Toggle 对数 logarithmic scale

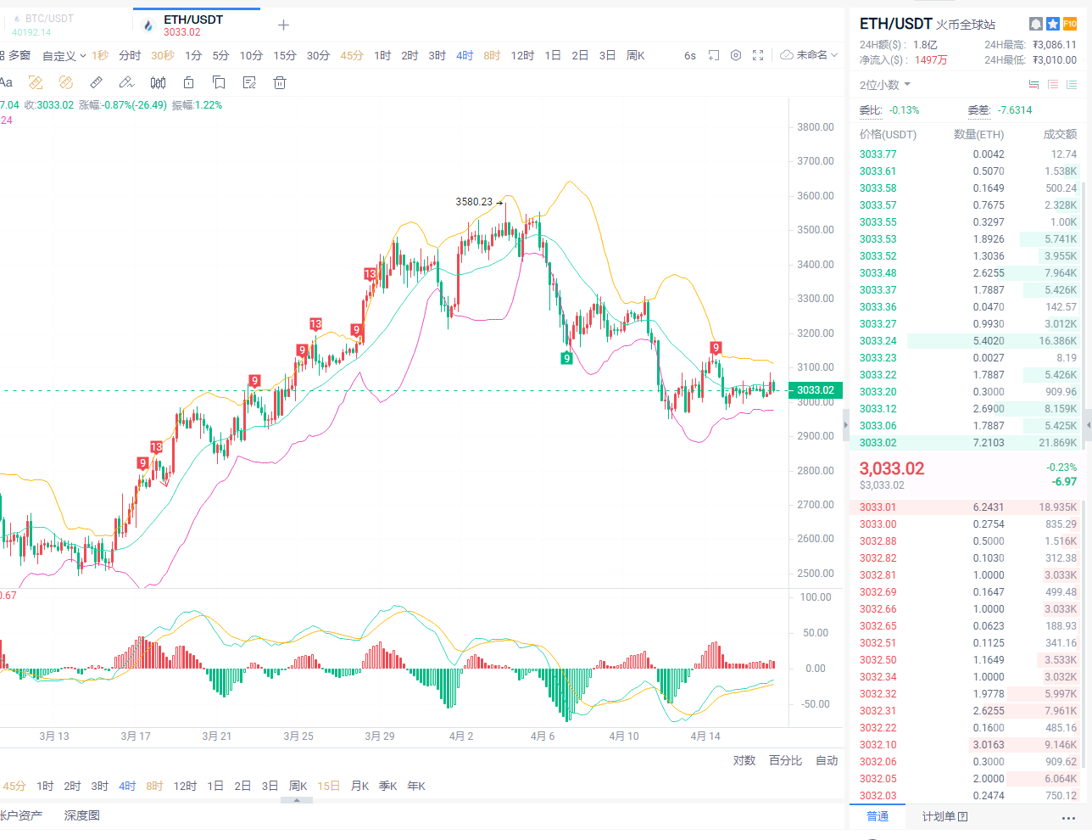[744, 760]
